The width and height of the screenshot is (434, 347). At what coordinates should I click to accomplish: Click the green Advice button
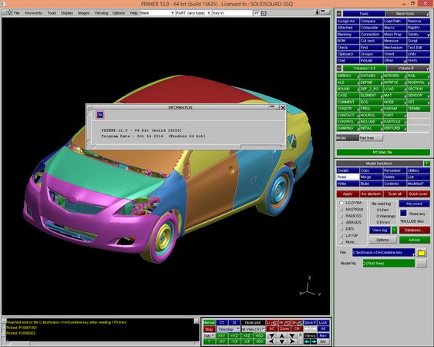(x=415, y=240)
